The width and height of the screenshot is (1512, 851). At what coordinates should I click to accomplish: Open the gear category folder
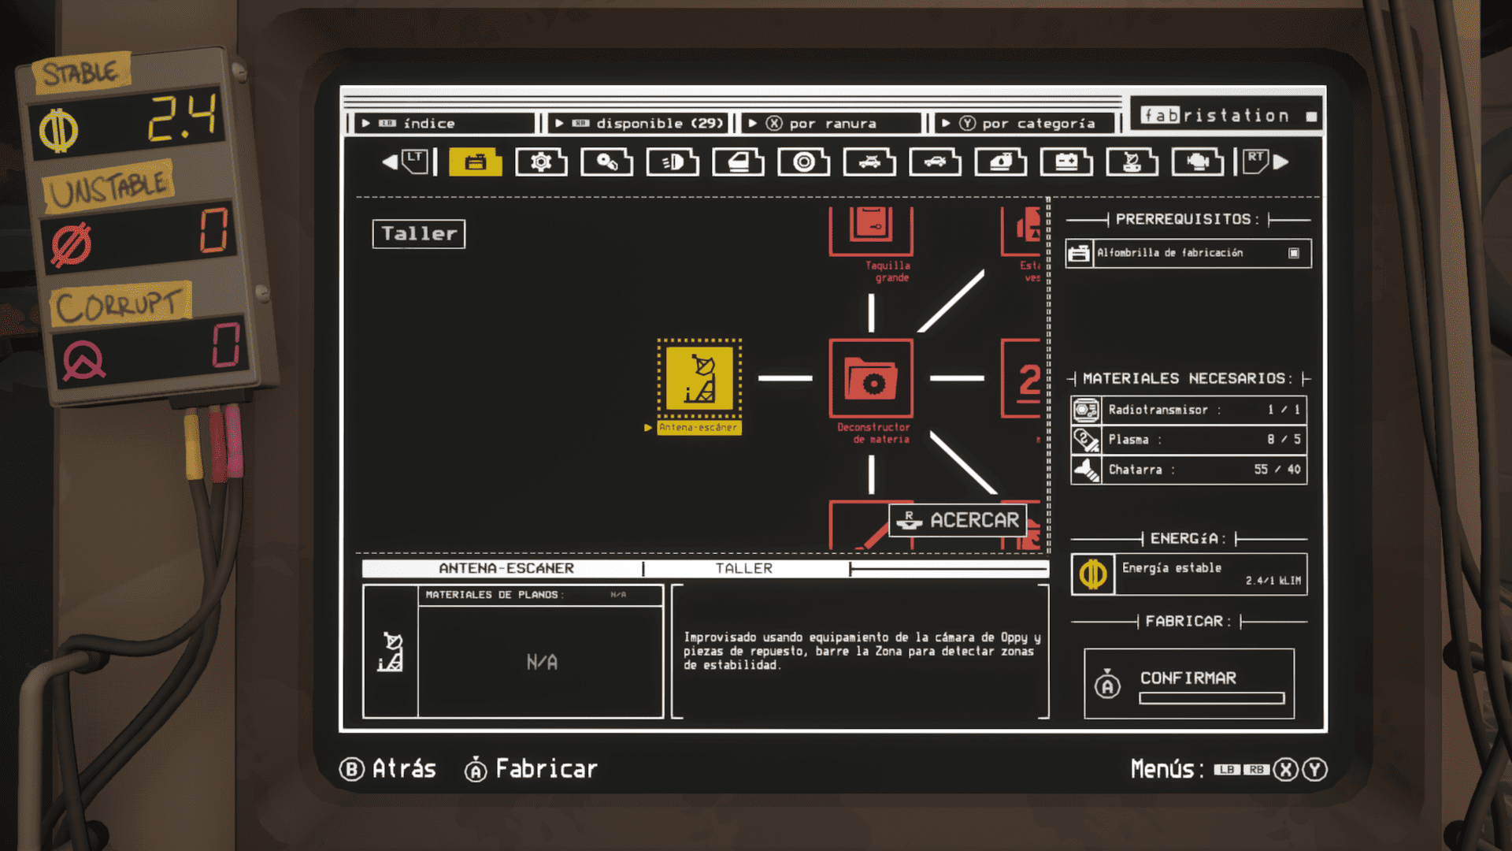541,162
